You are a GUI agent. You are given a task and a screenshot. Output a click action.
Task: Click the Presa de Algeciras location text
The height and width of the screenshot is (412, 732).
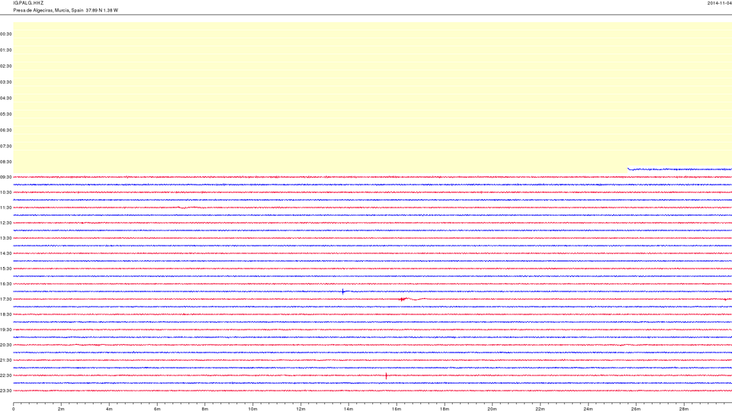66,10
